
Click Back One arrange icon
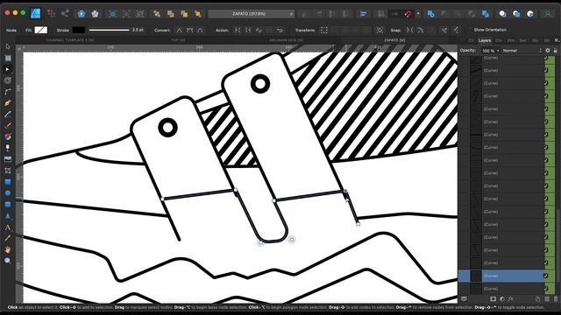click(171, 14)
